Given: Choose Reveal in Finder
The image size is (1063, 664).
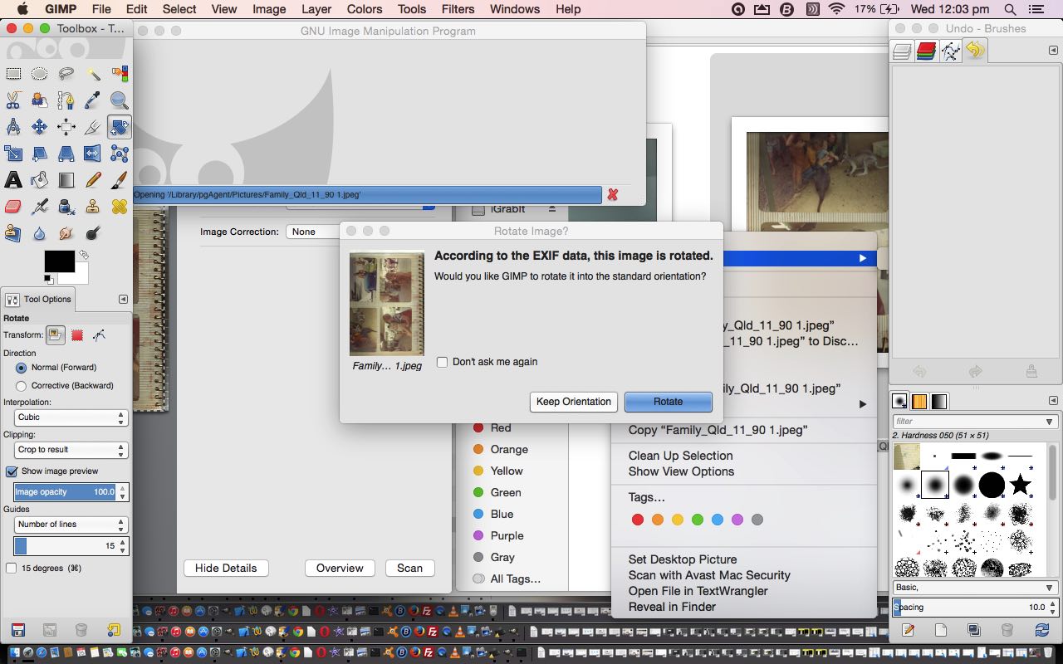Looking at the screenshot, I should point(672,607).
